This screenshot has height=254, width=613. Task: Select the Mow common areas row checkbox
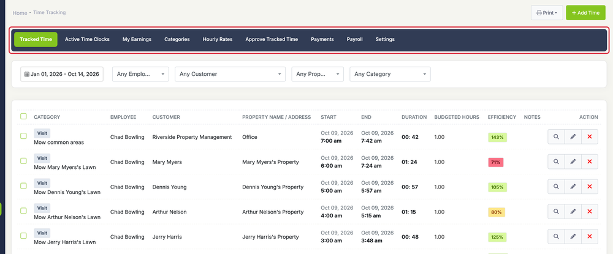pyautogui.click(x=23, y=136)
